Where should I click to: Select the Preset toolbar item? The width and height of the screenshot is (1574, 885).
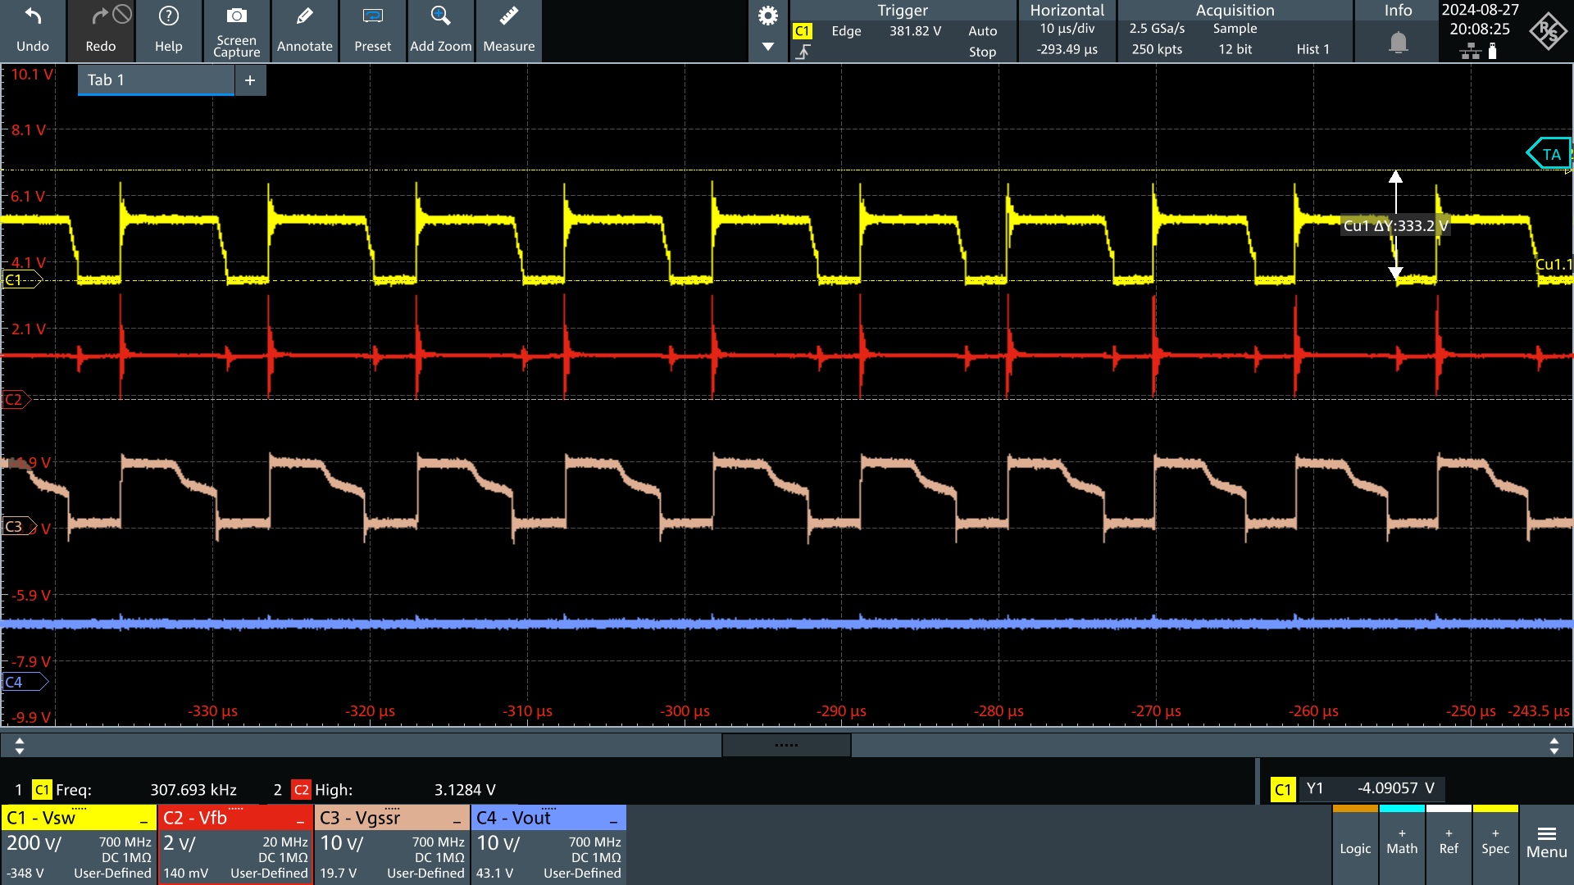coord(371,29)
